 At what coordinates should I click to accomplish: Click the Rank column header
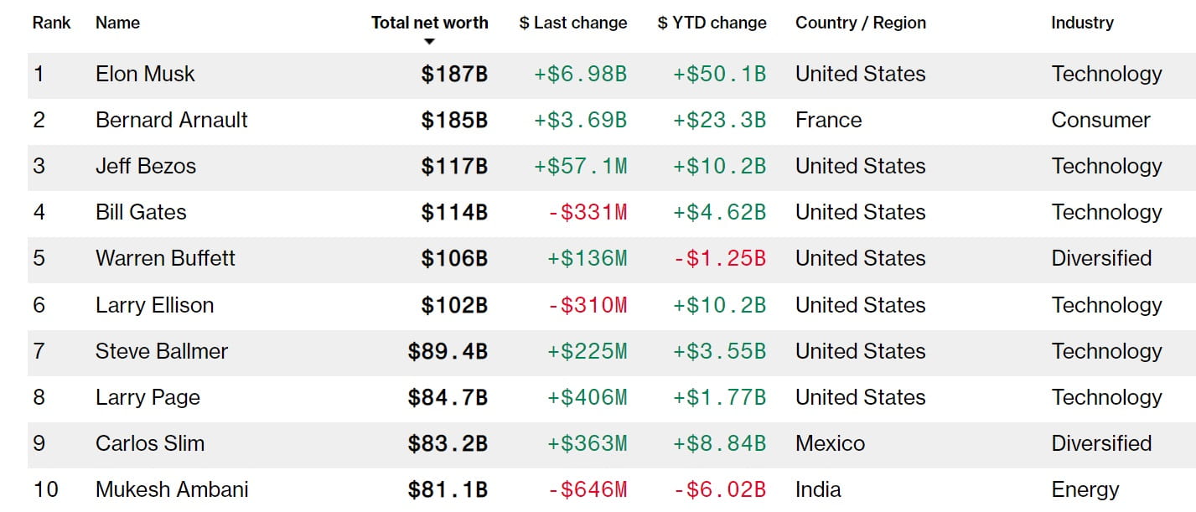click(x=51, y=23)
